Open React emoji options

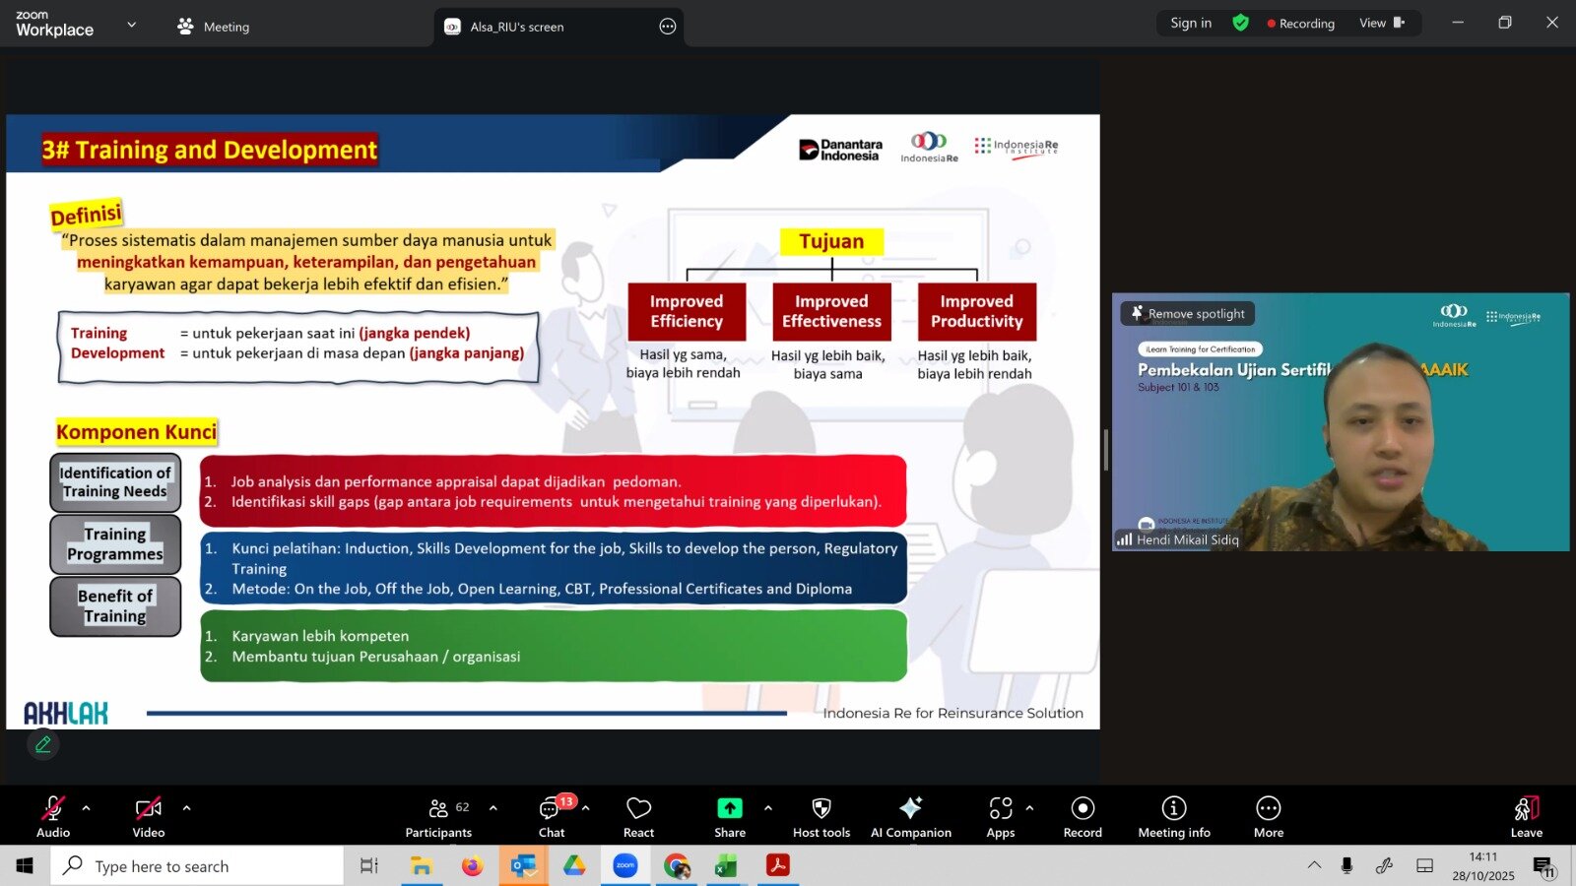pos(638,816)
